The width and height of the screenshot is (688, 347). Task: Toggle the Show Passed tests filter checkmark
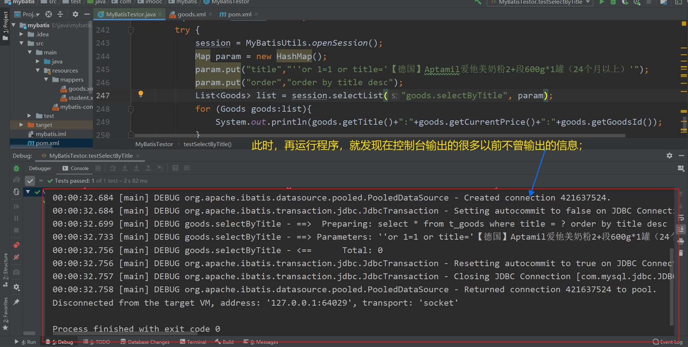30,181
